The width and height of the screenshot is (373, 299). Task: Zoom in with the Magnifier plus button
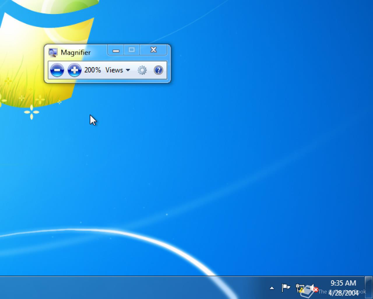(x=75, y=70)
